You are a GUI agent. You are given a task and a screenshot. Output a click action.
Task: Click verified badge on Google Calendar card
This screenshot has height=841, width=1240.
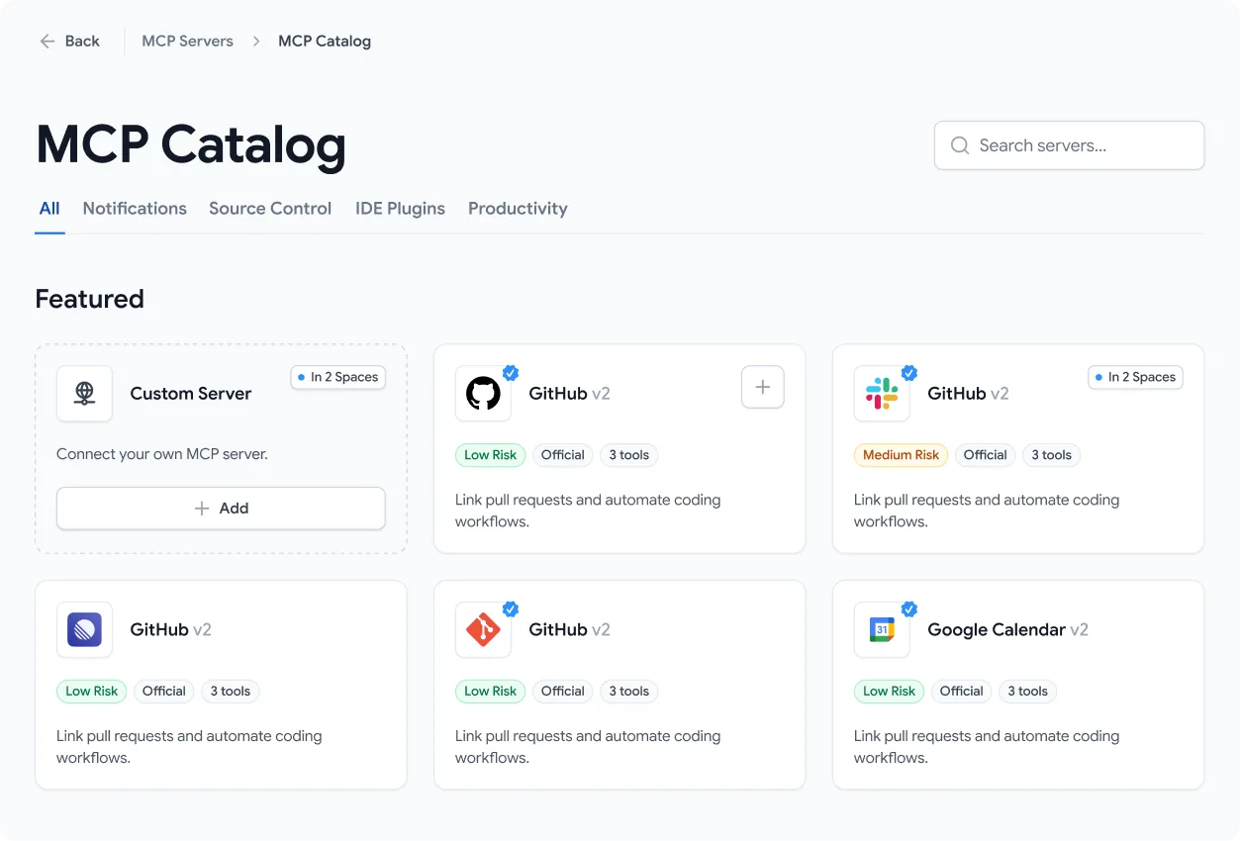909,609
